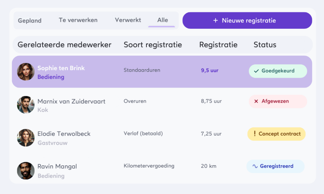Open Marnix van Zuidervaart's avatar
This screenshot has height=194, width=324.
[26, 105]
